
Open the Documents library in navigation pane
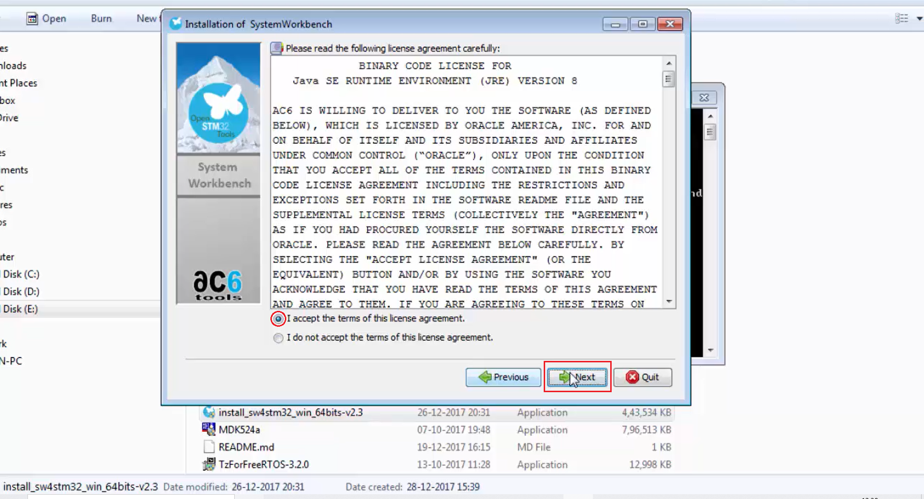coord(14,170)
